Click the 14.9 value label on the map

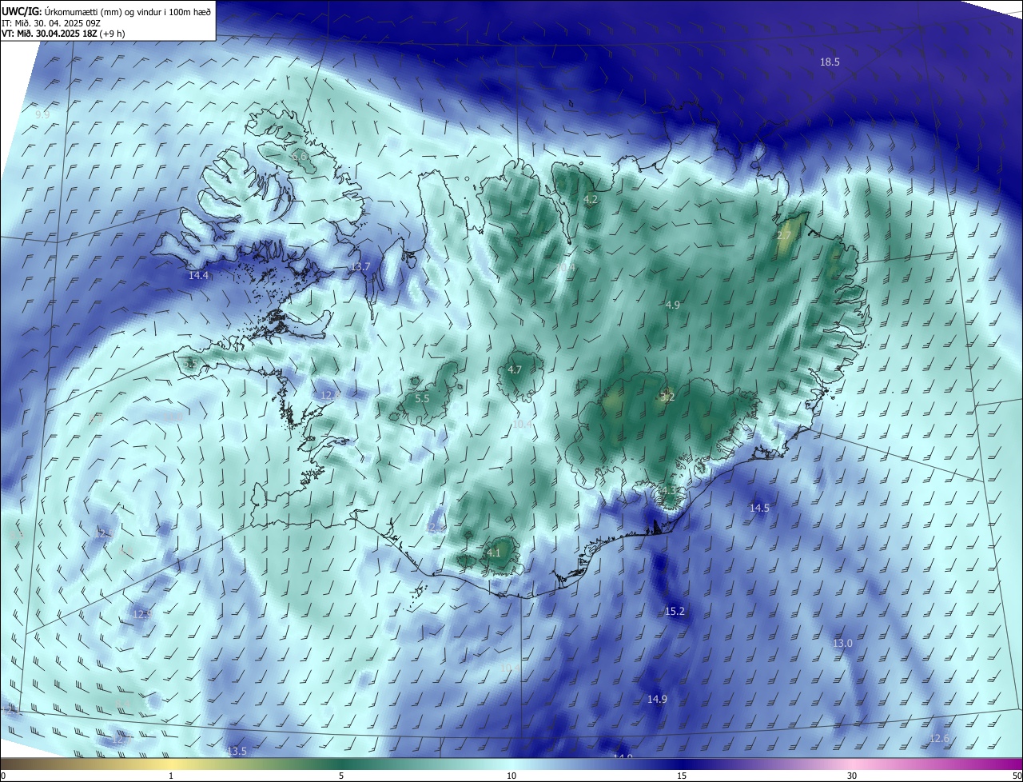pyautogui.click(x=657, y=700)
